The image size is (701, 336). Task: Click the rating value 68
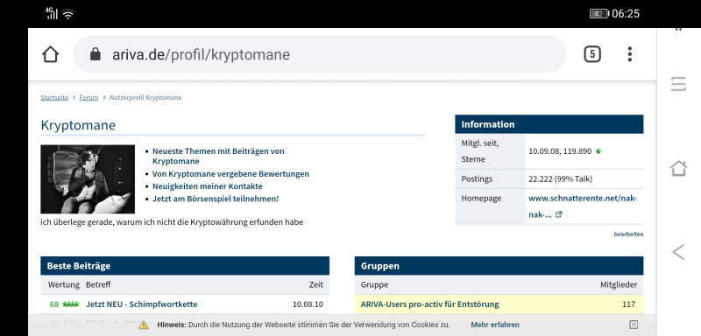54,304
